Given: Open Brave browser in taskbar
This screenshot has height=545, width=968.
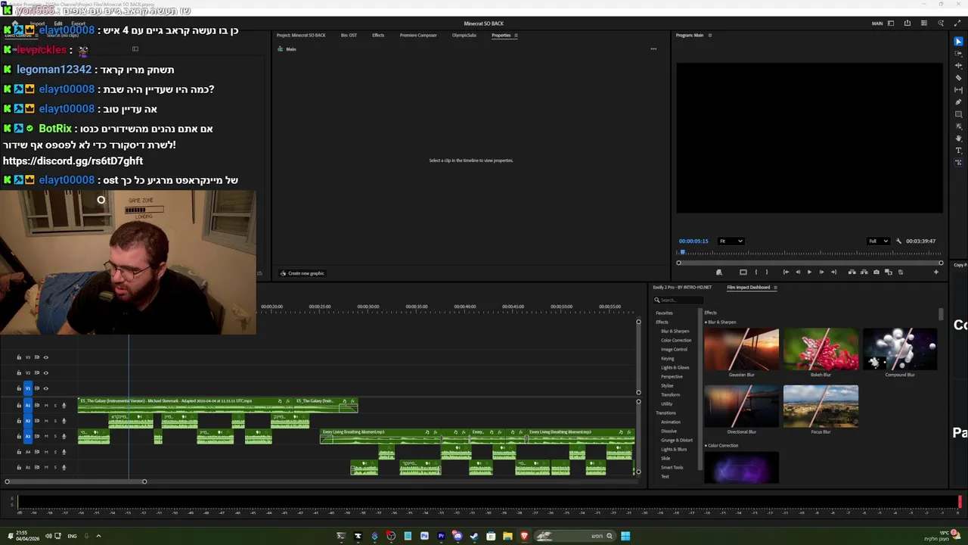Looking at the screenshot, I should 524,536.
